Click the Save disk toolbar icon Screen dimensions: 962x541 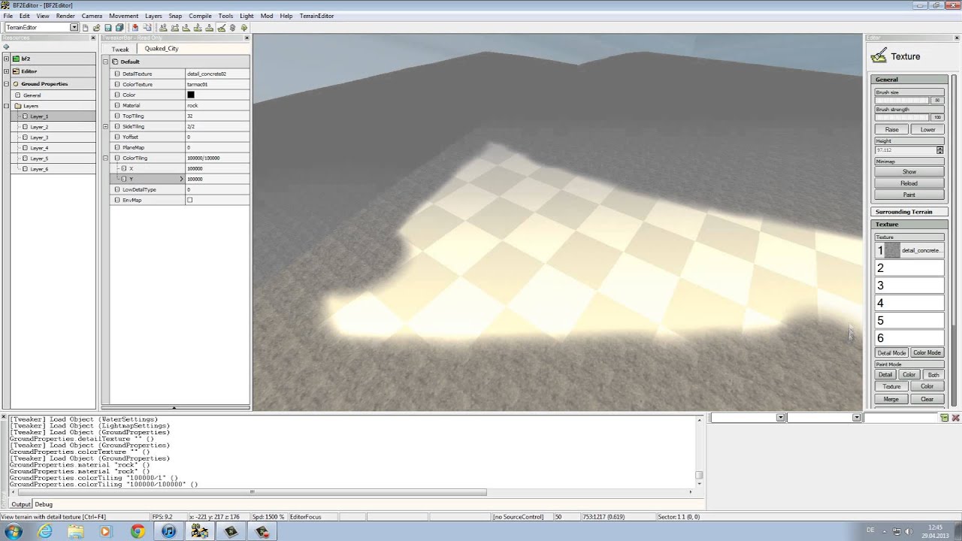(108, 28)
